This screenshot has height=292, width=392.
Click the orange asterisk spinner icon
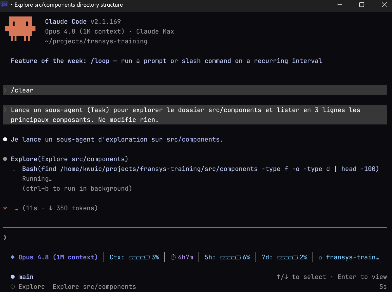click(x=5, y=208)
